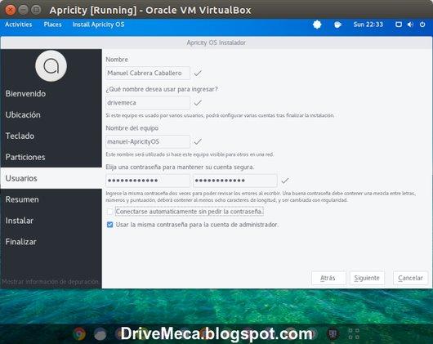
Task: Focus the login name field containing drivemeca
Action: (x=148, y=103)
